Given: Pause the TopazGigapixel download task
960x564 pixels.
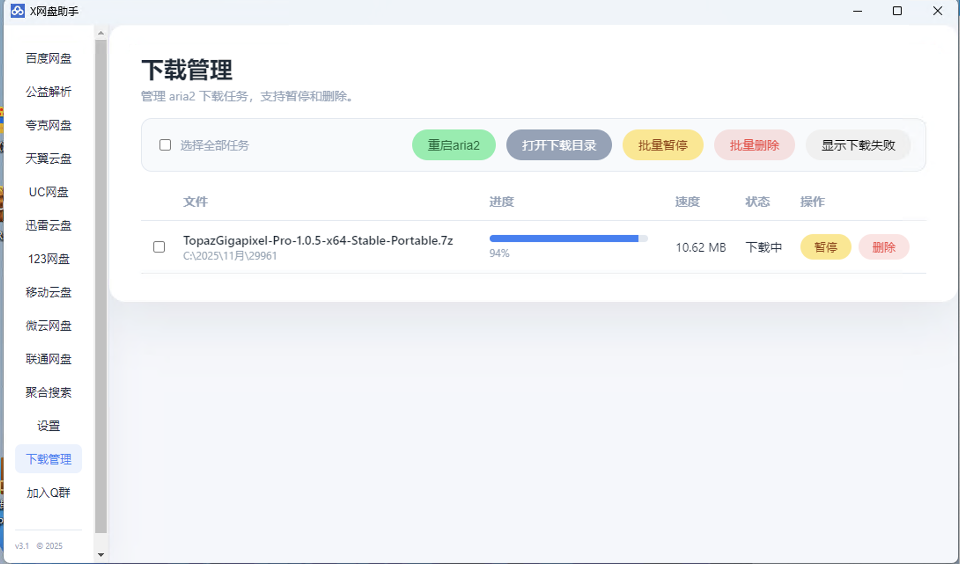Looking at the screenshot, I should (x=825, y=247).
